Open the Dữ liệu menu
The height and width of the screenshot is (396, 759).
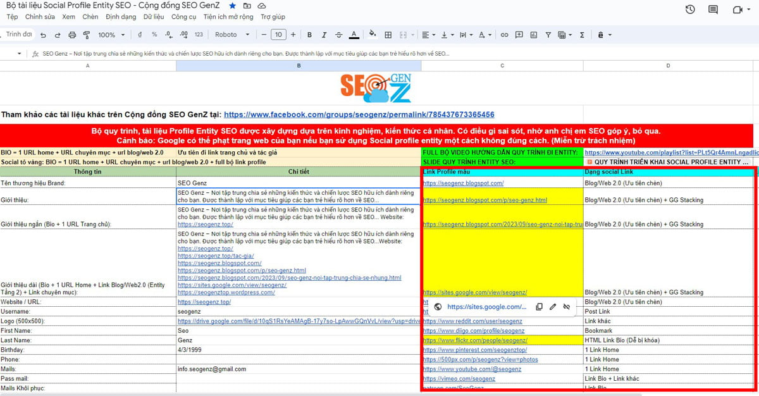click(154, 17)
